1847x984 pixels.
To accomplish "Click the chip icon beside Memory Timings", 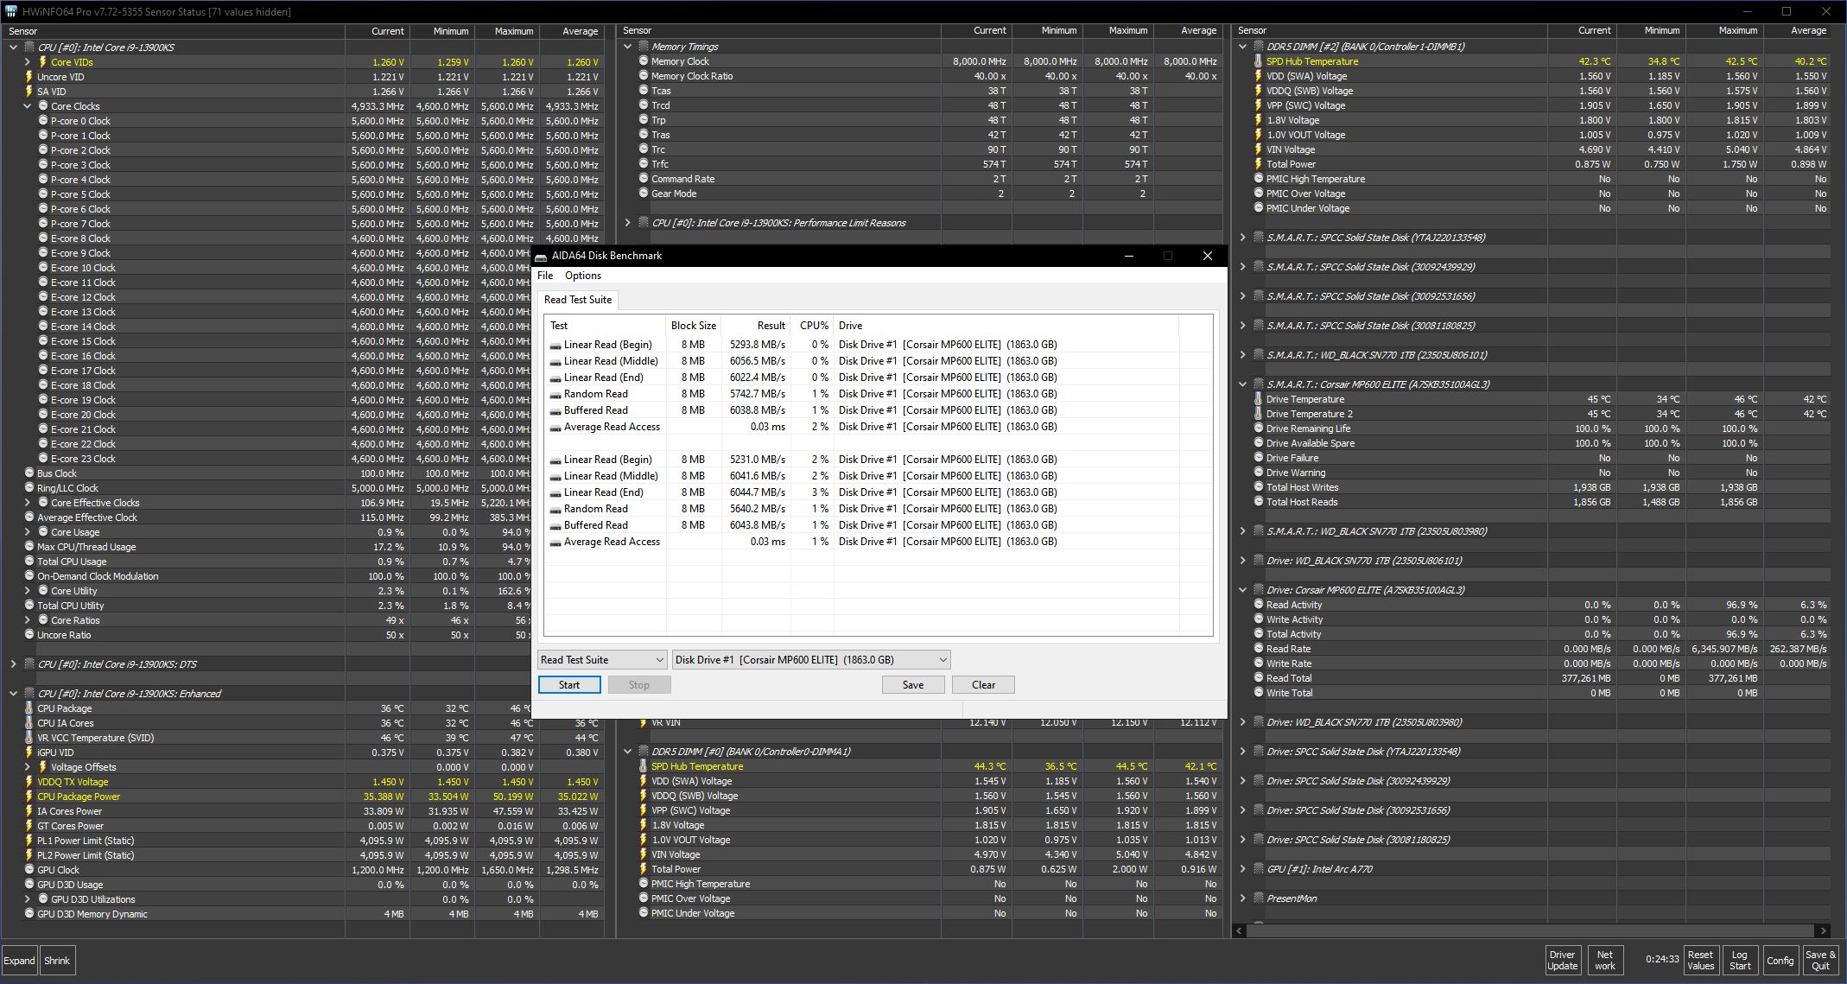I will click(x=643, y=47).
